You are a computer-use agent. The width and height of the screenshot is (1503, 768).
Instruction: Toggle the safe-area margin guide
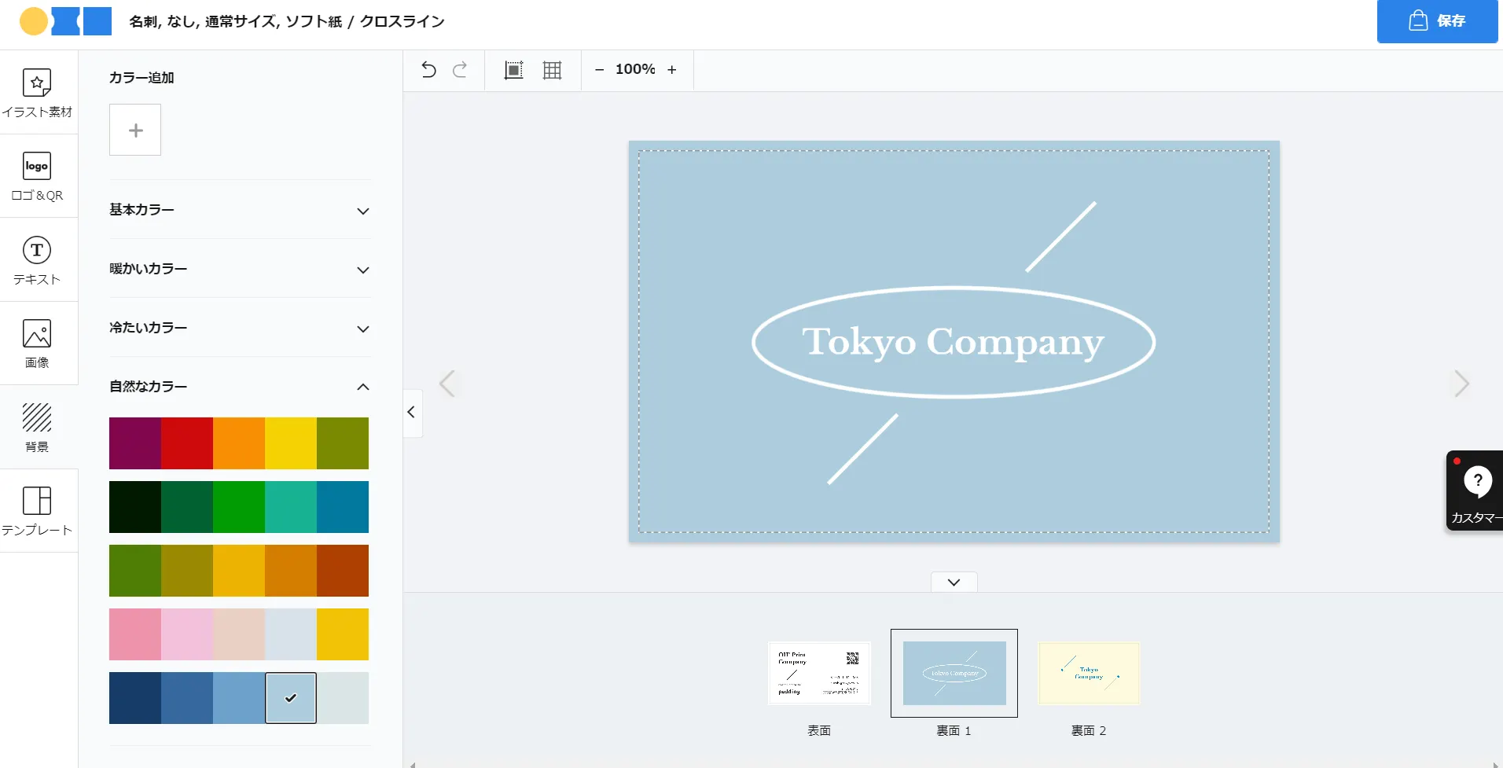[513, 70]
